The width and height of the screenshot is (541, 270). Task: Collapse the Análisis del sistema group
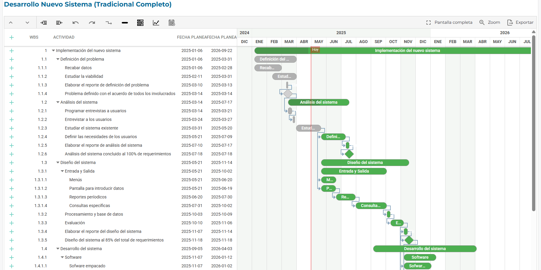click(58, 102)
